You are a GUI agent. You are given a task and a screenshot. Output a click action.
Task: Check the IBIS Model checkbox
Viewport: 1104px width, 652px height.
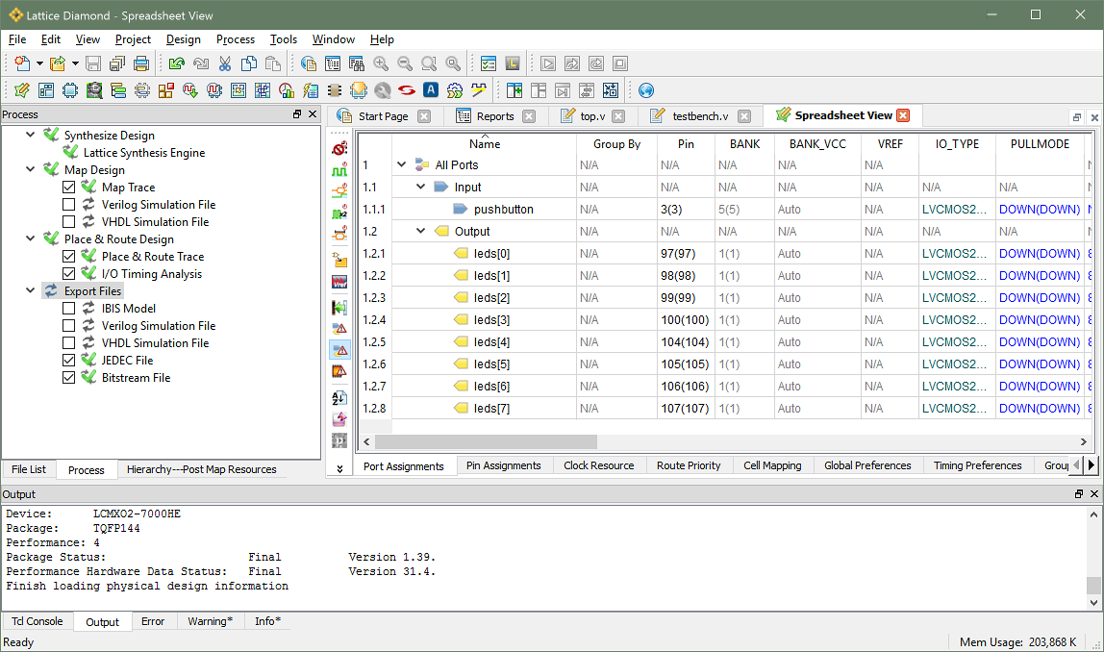[x=68, y=309]
